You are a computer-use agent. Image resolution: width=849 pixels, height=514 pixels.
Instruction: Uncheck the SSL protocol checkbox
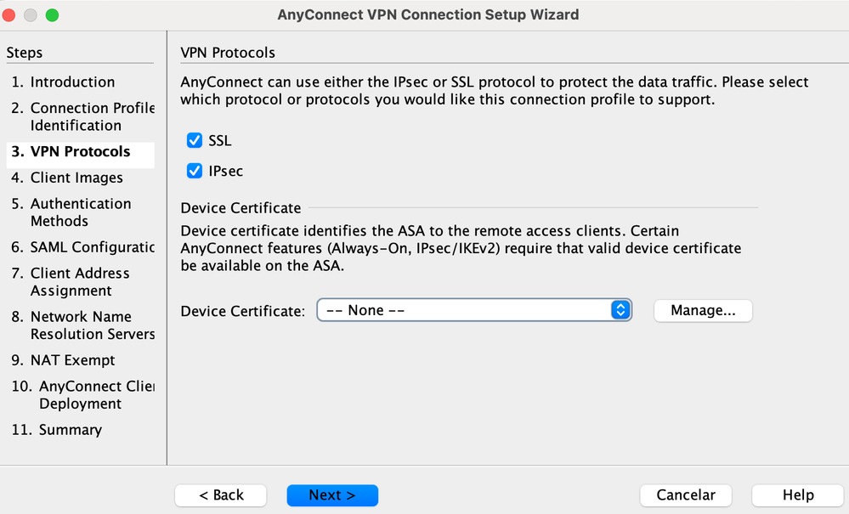(x=195, y=141)
